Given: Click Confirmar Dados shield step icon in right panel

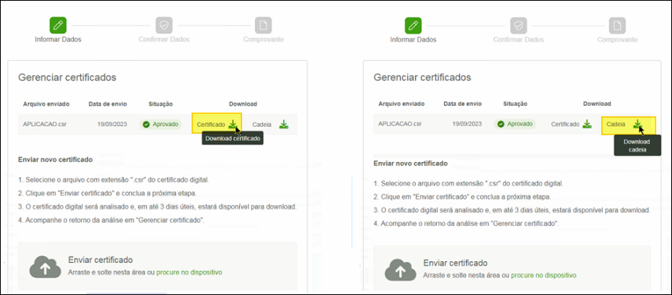Looking at the screenshot, I should [519, 26].
